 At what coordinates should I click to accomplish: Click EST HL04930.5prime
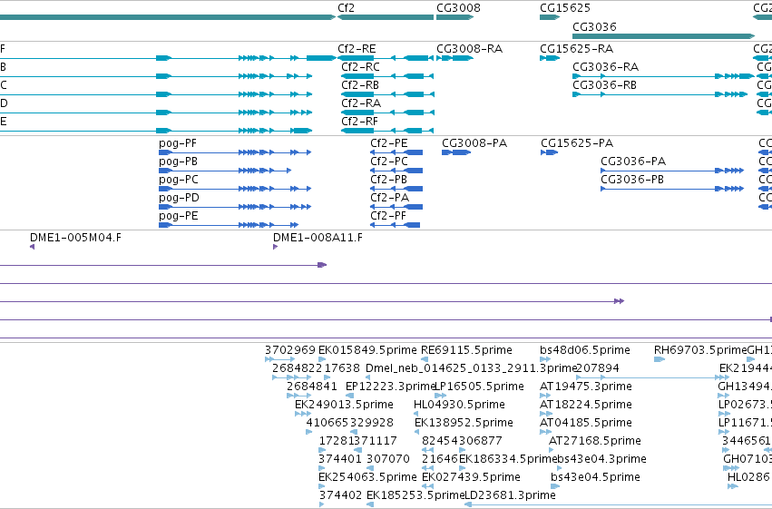tap(416, 414)
